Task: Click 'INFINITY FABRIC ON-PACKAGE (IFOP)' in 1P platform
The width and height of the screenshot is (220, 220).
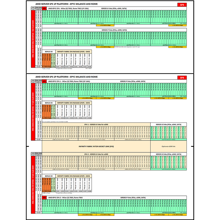Action: [73, 52]
